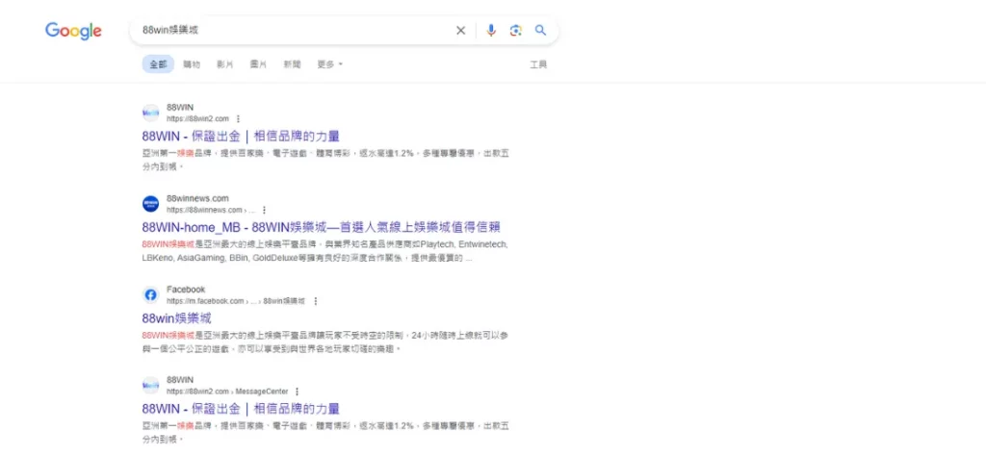Open the MessageCenter 88WIN - 保證出金 title

point(241,409)
